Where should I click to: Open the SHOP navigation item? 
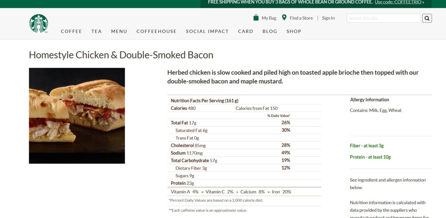pyautogui.click(x=294, y=31)
